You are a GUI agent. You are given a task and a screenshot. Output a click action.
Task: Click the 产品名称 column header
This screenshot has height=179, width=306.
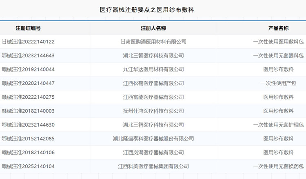click(x=279, y=28)
